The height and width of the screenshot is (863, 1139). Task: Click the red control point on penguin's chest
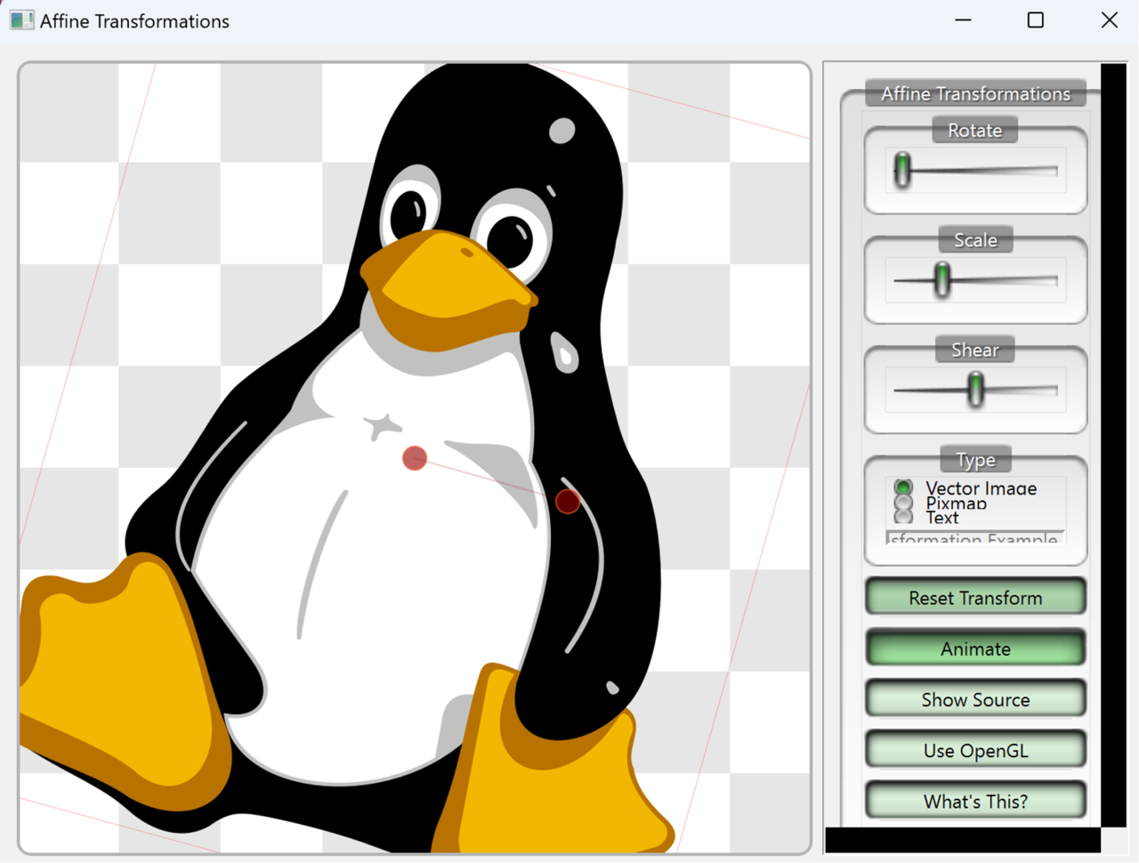pyautogui.click(x=413, y=457)
